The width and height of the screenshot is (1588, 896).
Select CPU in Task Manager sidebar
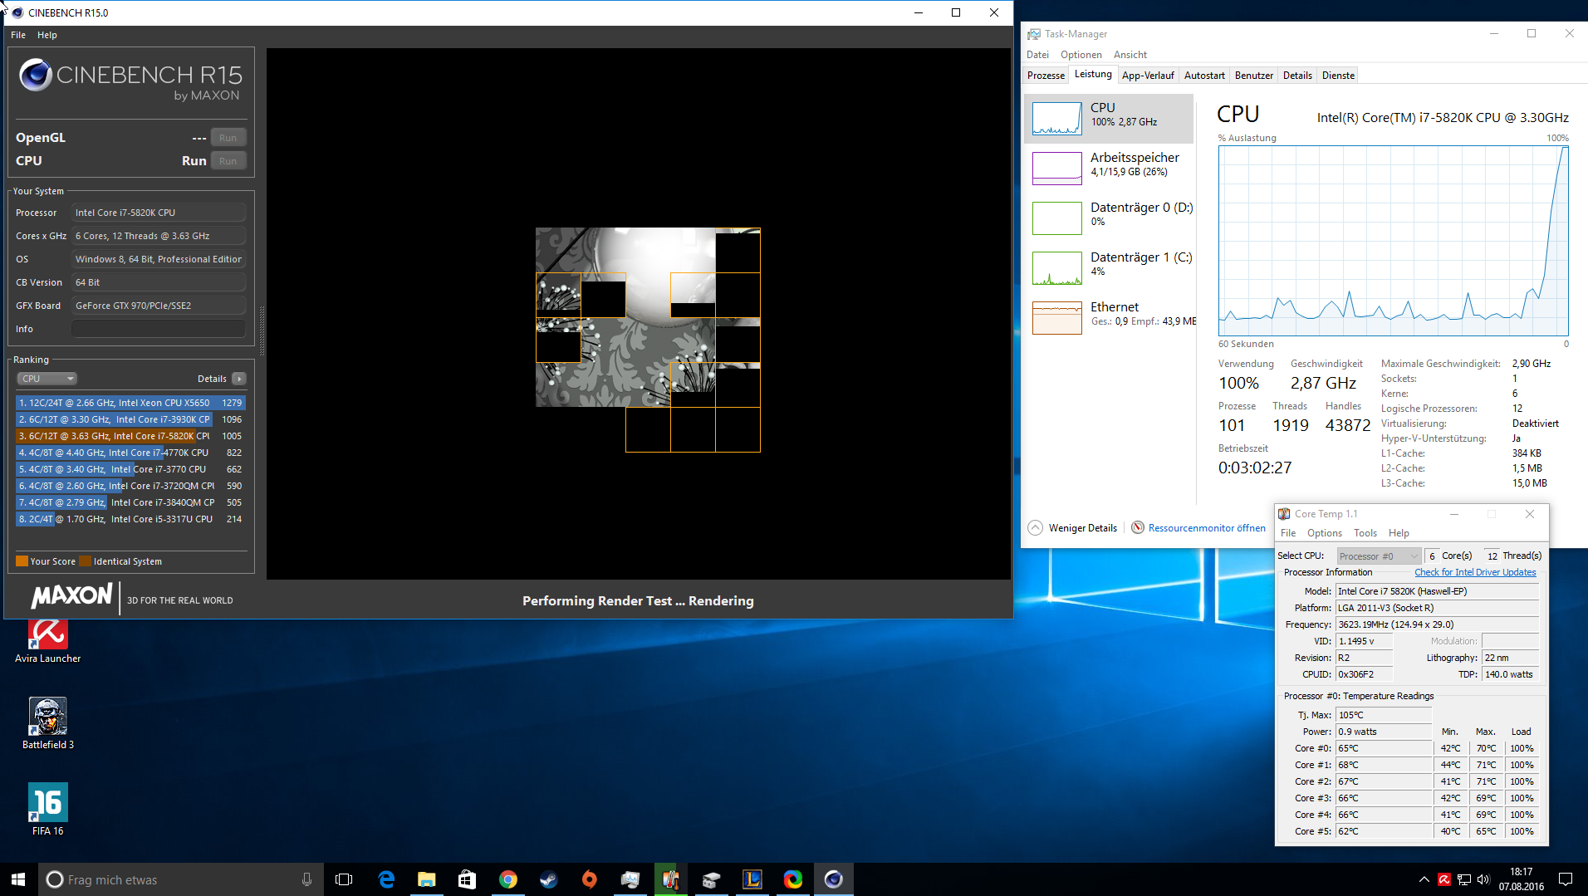[1109, 118]
